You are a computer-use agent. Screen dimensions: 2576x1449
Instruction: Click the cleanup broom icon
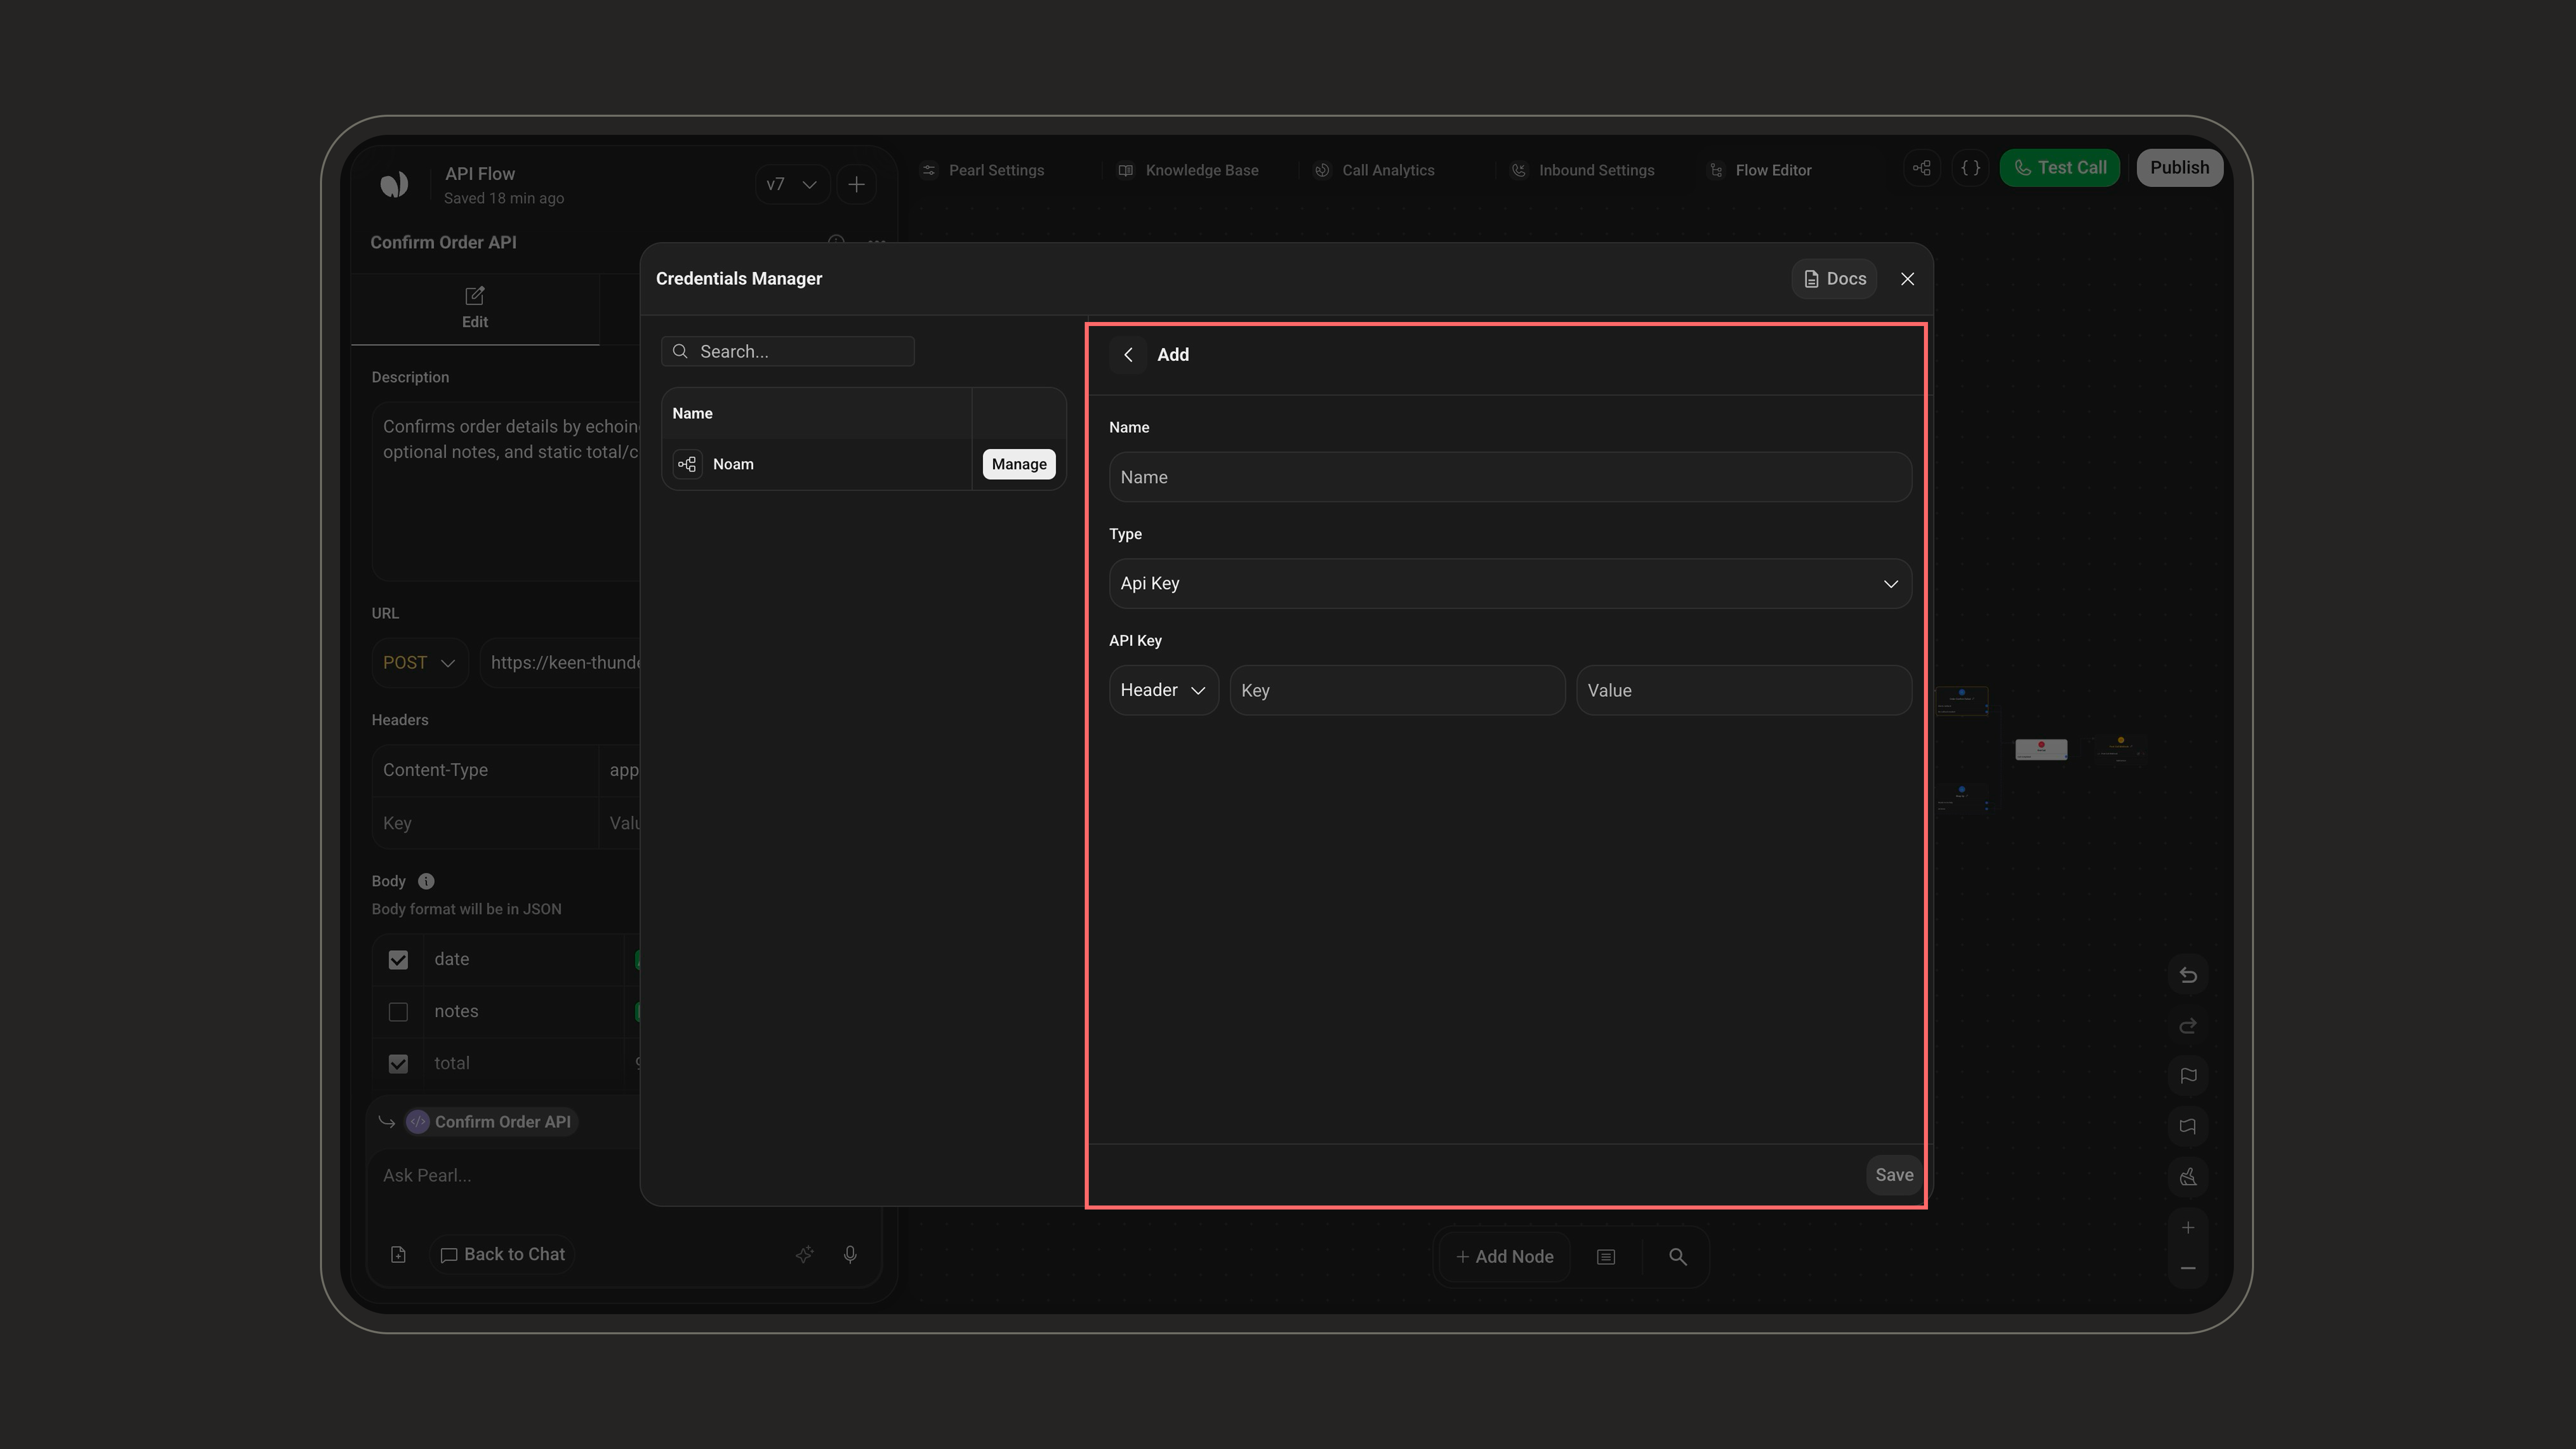coord(2188,1177)
